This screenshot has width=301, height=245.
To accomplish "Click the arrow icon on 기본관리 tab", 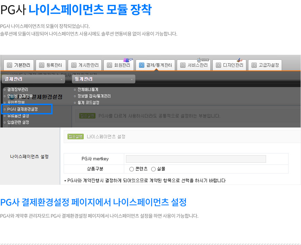I will [9, 65].
